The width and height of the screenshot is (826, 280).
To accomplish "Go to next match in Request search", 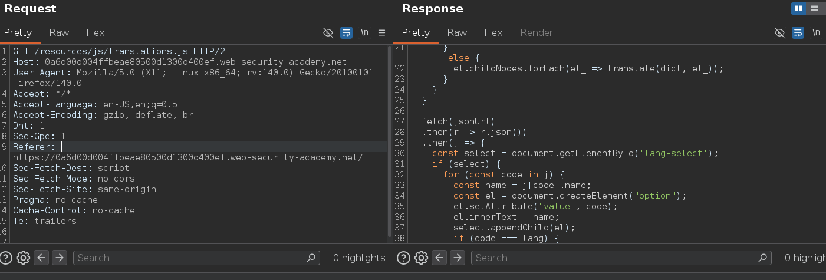I will tap(60, 258).
